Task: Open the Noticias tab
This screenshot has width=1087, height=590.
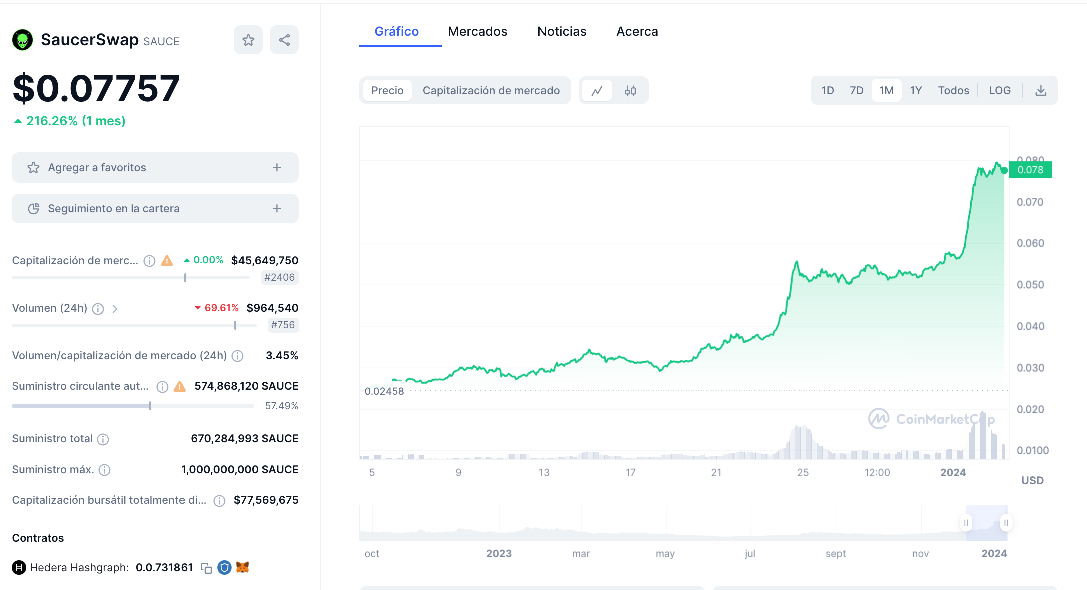Action: [x=562, y=31]
